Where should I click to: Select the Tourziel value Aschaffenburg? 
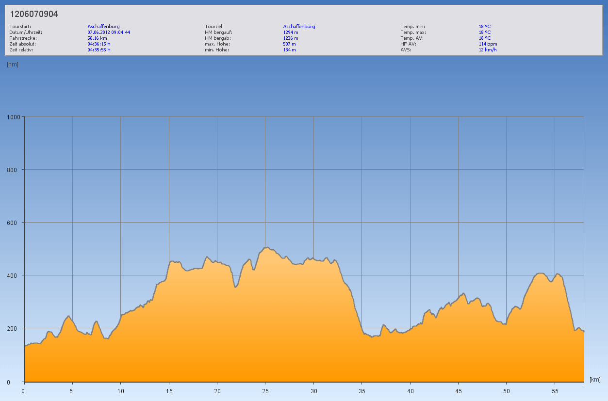pyautogui.click(x=299, y=26)
